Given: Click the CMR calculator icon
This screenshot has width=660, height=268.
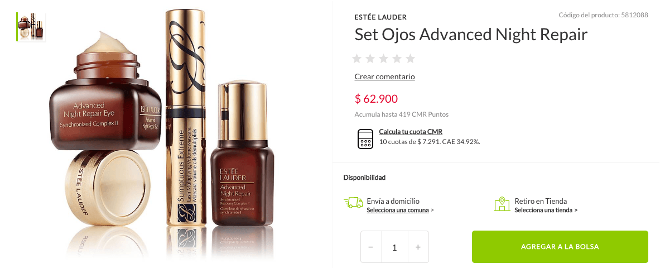Looking at the screenshot, I should point(365,139).
